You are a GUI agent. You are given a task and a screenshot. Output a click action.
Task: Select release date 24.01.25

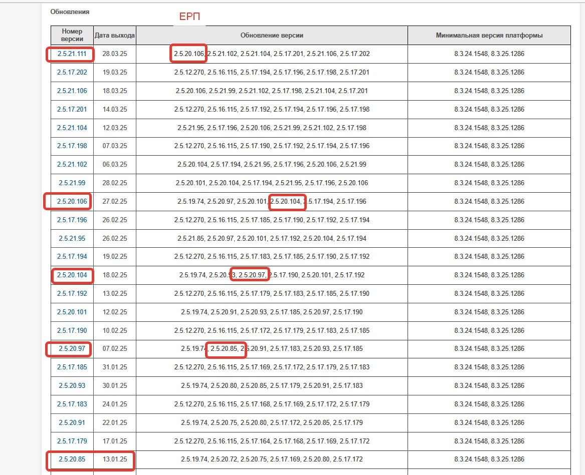pos(114,404)
